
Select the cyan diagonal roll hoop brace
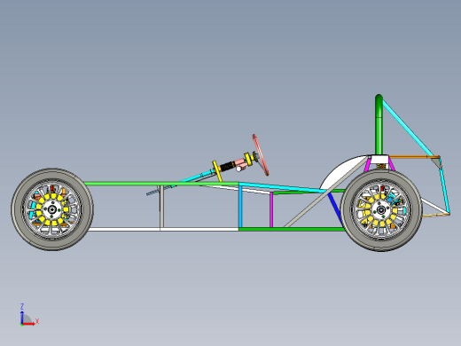coord(408,129)
